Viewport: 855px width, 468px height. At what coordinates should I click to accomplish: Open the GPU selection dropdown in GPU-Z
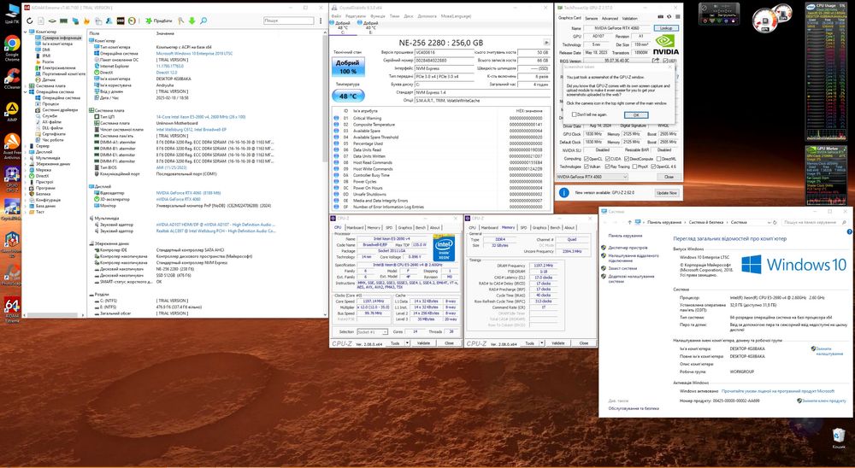pyautogui.click(x=593, y=177)
